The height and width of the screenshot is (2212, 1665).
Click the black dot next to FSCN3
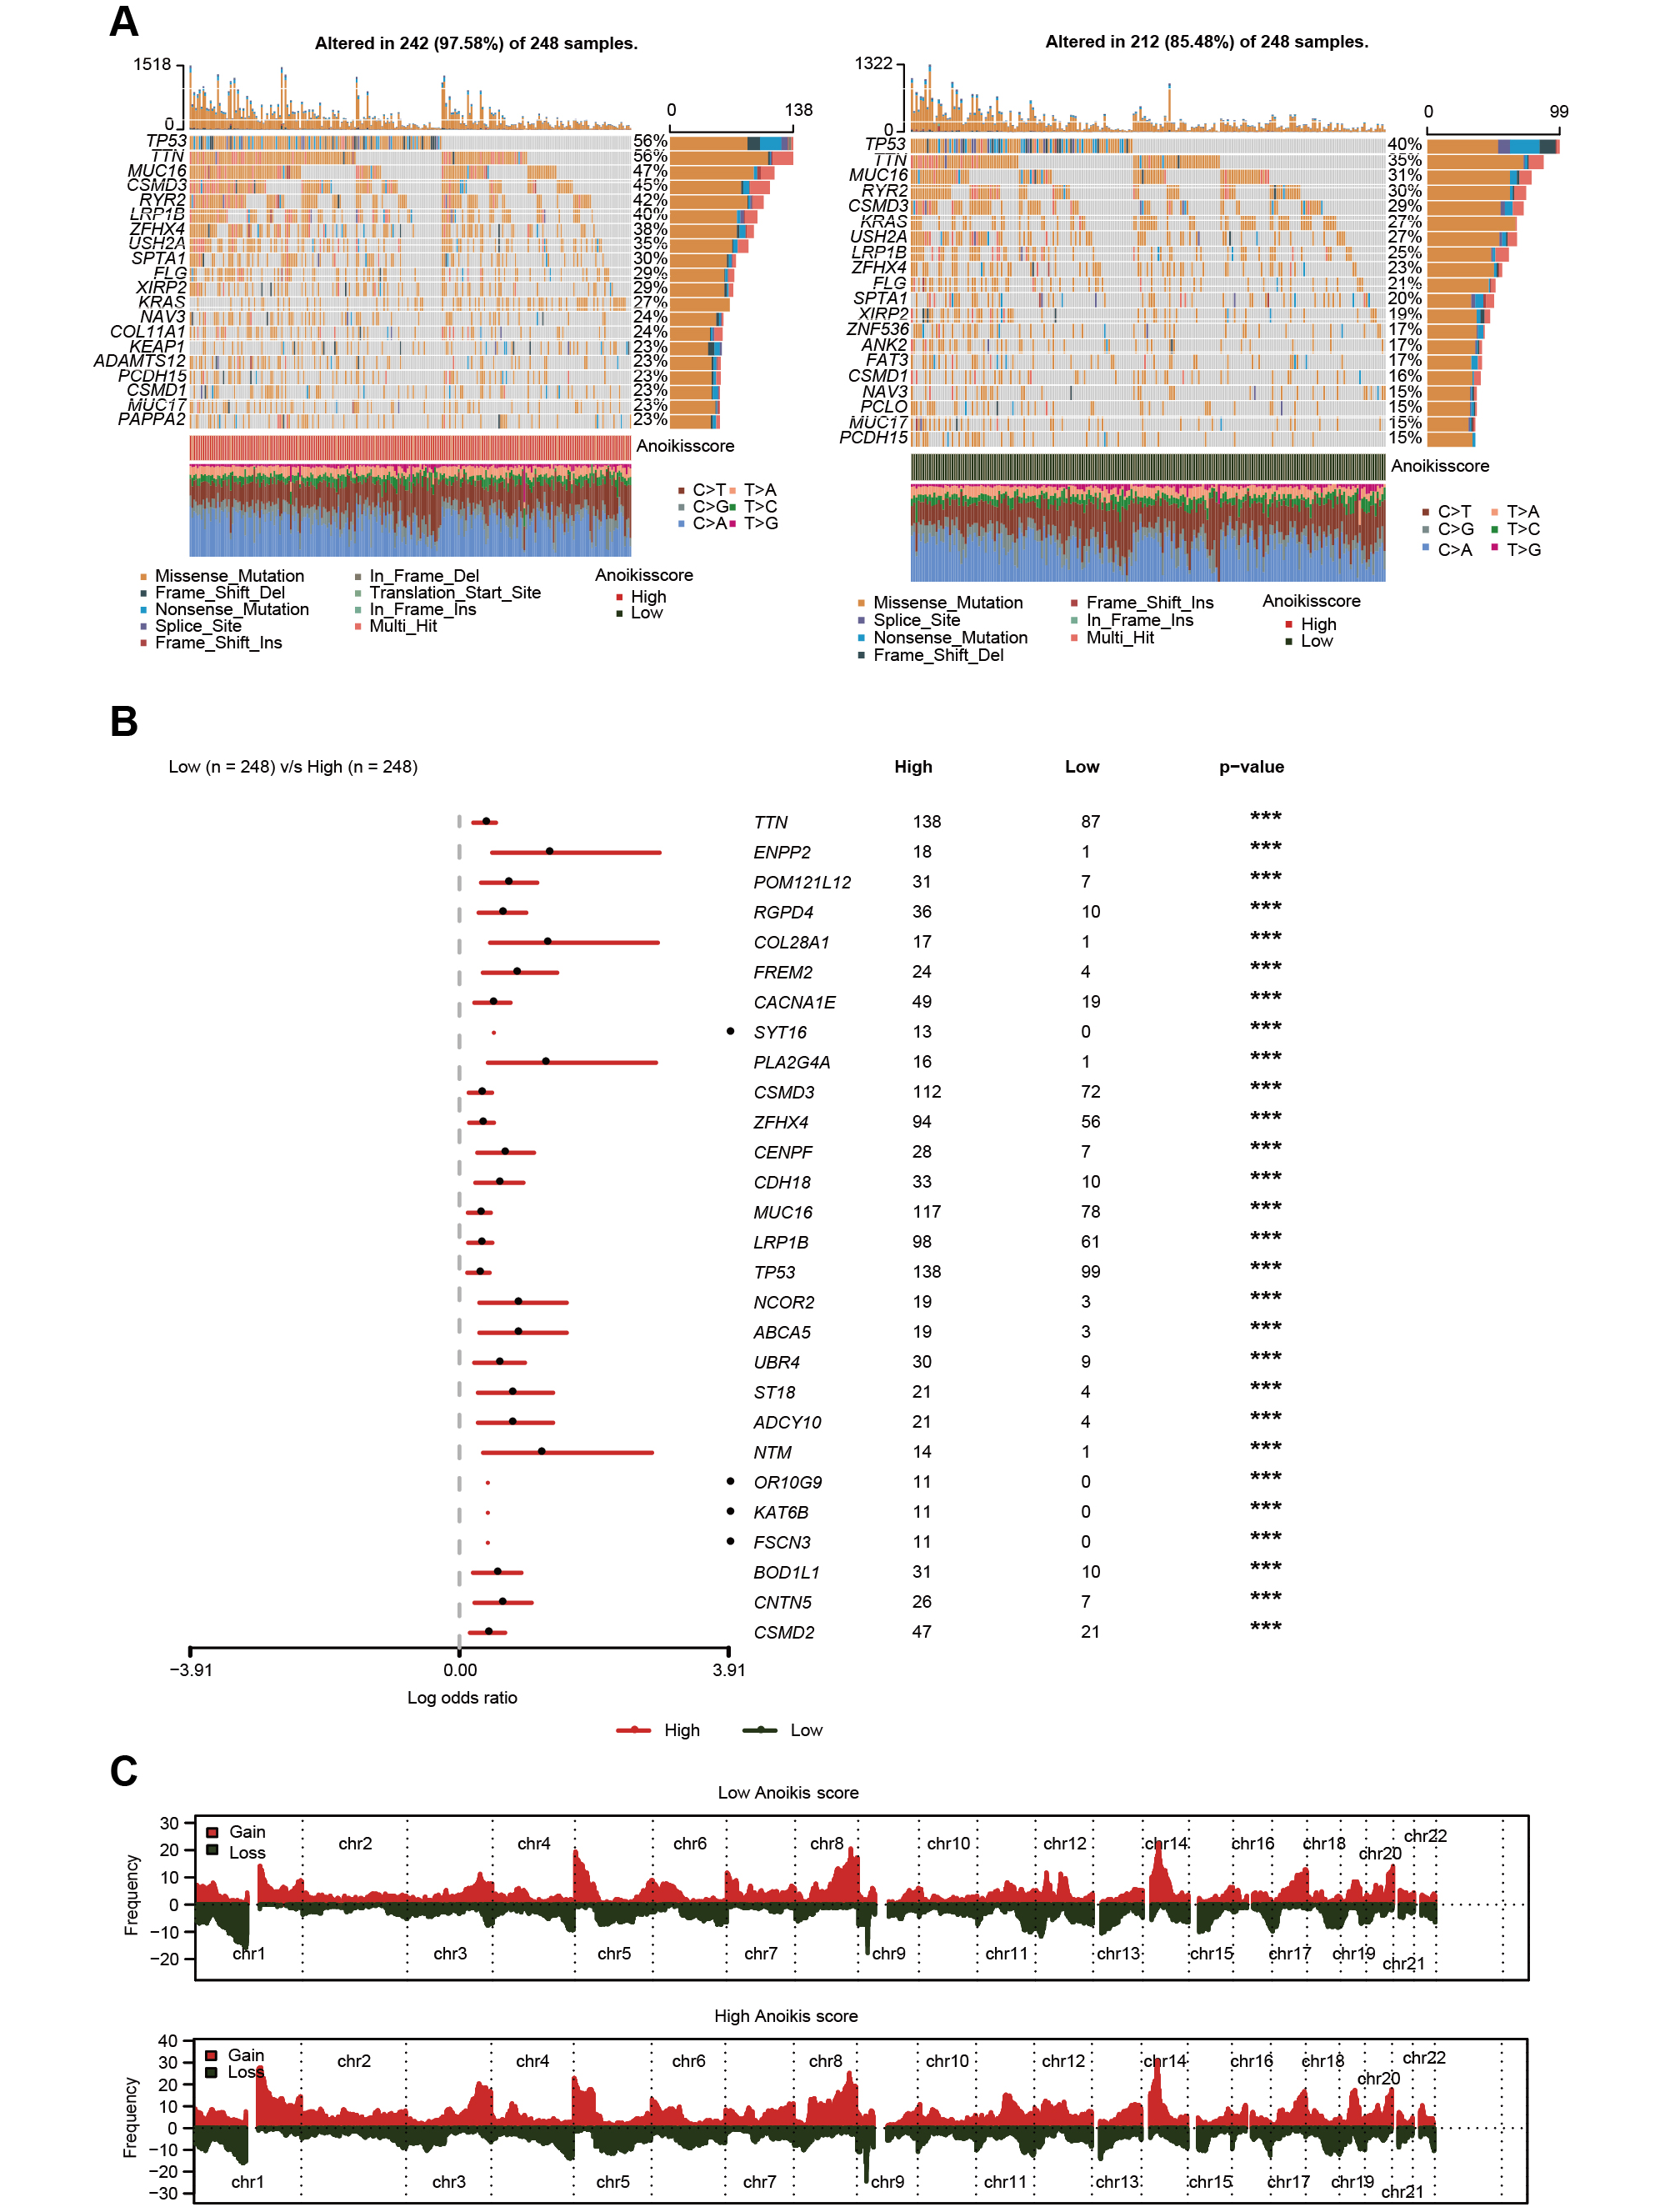[x=730, y=1541]
